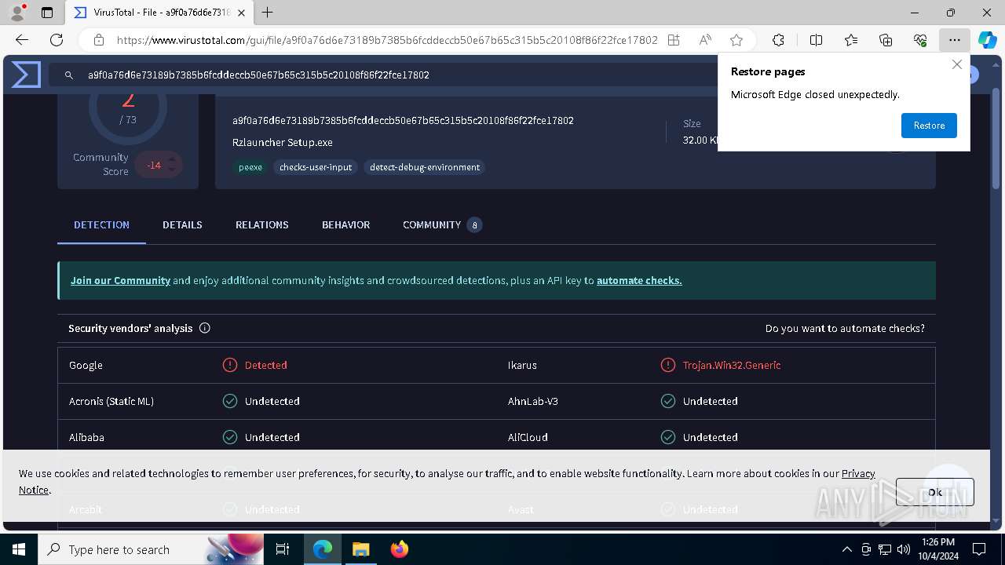
Task: Activate Read aloud icon
Action: point(705,40)
